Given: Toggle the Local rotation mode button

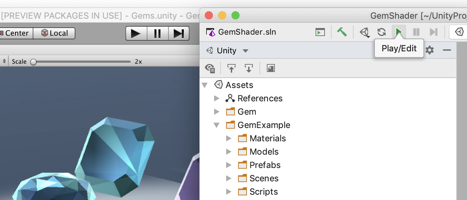Looking at the screenshot, I should pyautogui.click(x=54, y=33).
